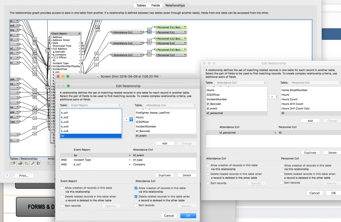The image size is (341, 222).
Task: Select k_co5 field in Event Report list
Action: coord(91,131)
